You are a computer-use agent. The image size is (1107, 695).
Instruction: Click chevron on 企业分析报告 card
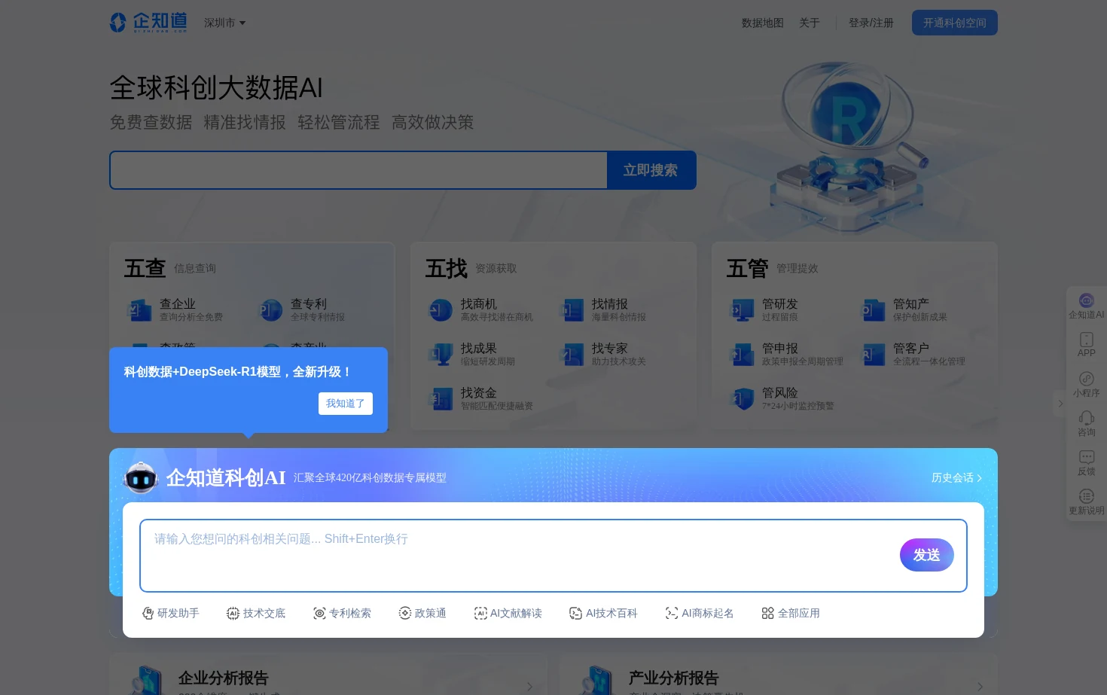(x=529, y=686)
